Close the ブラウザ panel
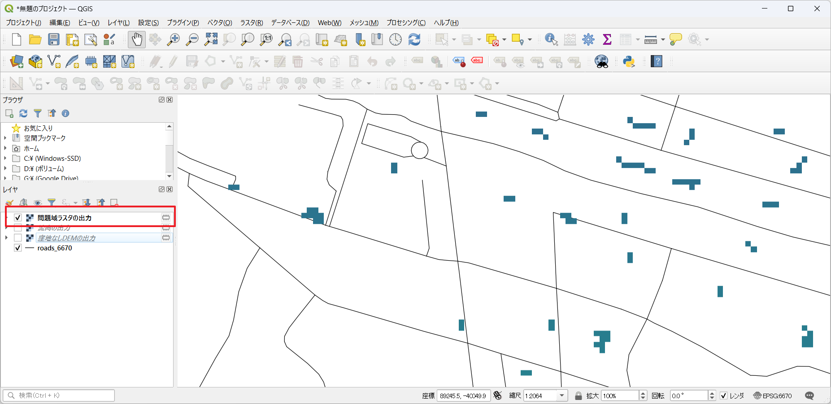The image size is (831, 404). click(x=170, y=100)
